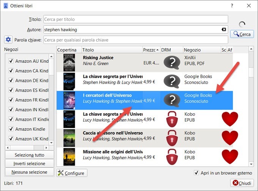Uncheck the plain Amazon Kindle store
Viewport: 258px width, 191px height.
pos(11,129)
